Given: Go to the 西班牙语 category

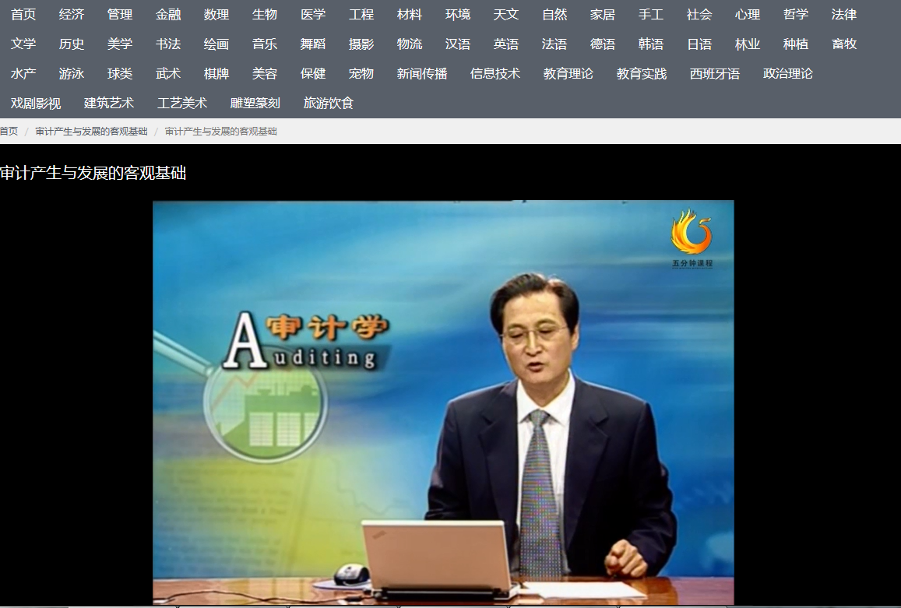Looking at the screenshot, I should click(x=715, y=74).
